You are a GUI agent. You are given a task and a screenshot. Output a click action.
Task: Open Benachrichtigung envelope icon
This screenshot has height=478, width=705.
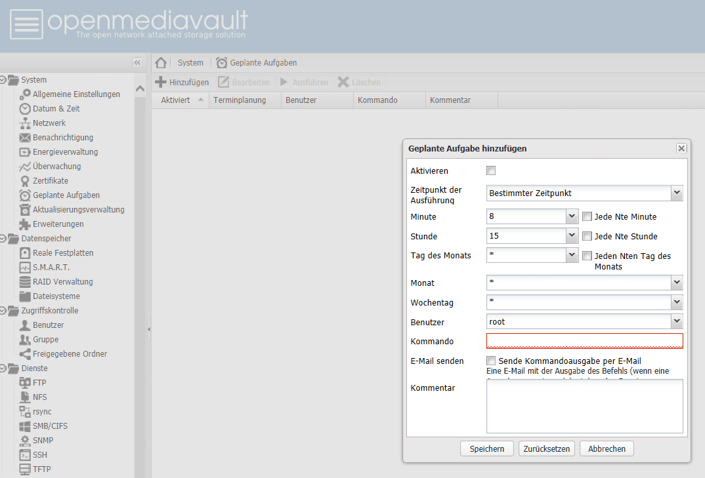click(25, 138)
